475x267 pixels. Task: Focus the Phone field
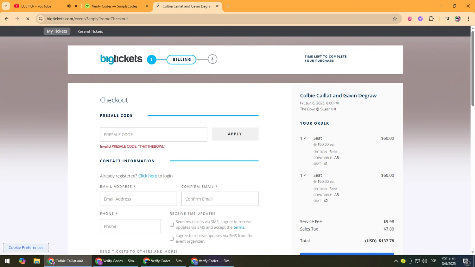[x=130, y=226]
